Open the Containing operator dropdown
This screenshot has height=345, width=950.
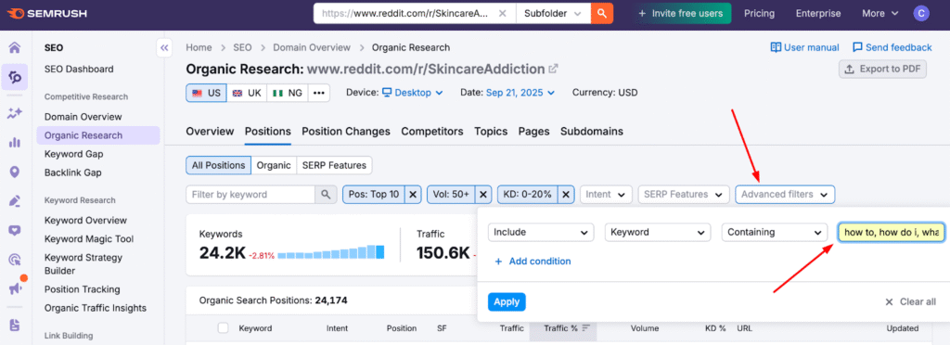[775, 233]
